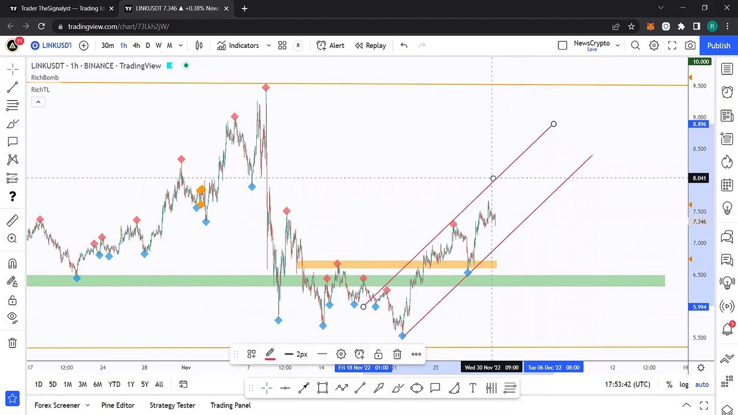Open the Trading Panel tab
Screen dimensions: 738x415
pyautogui.click(x=230, y=405)
